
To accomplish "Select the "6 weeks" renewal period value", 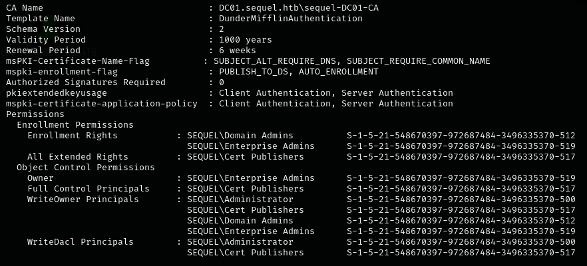I will click(237, 51).
